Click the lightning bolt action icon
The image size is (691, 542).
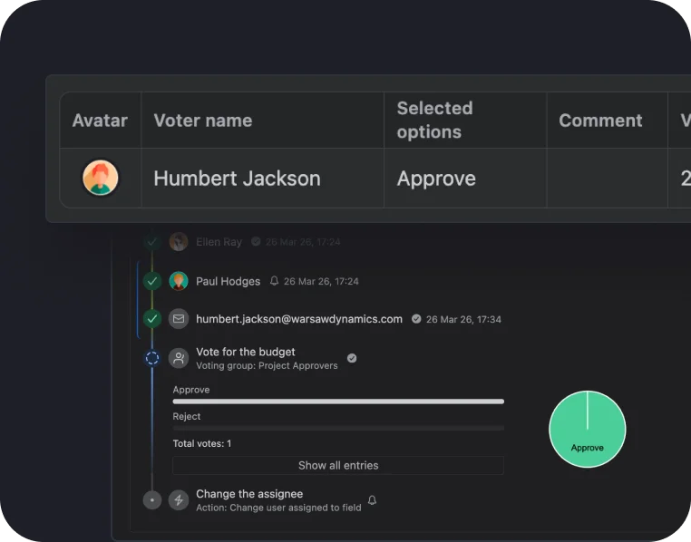click(x=179, y=499)
